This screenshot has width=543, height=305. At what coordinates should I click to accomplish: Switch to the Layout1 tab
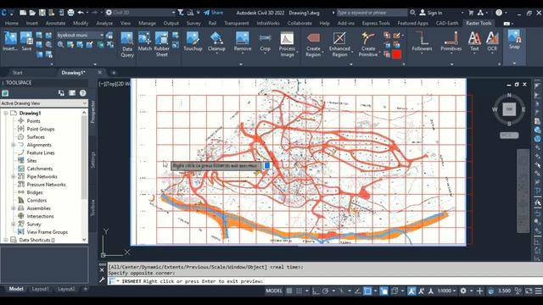coord(40,289)
